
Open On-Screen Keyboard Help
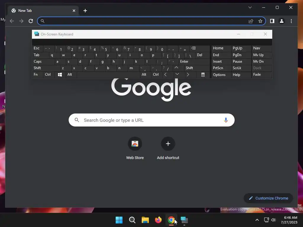[x=241, y=75]
